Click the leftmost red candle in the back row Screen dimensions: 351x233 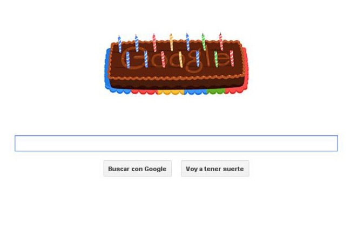click(154, 43)
